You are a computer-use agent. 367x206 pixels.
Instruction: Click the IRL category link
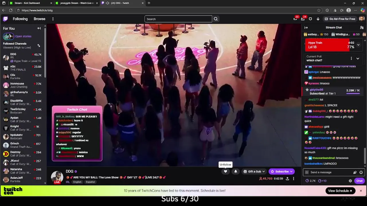68,182
